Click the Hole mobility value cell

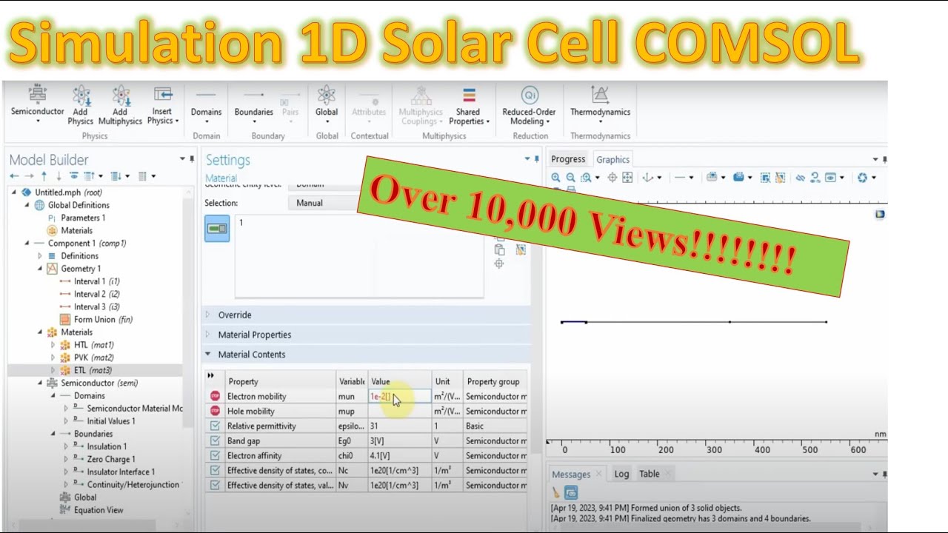[399, 411]
